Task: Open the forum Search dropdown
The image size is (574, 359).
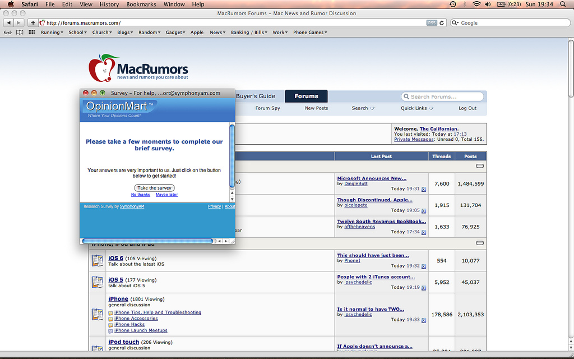Action: 363,108
